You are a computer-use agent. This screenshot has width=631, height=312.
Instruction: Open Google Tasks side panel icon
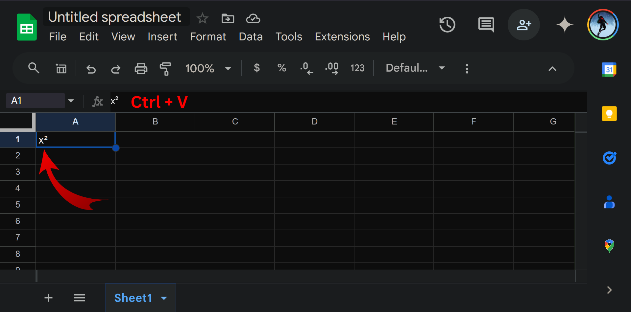(609, 158)
